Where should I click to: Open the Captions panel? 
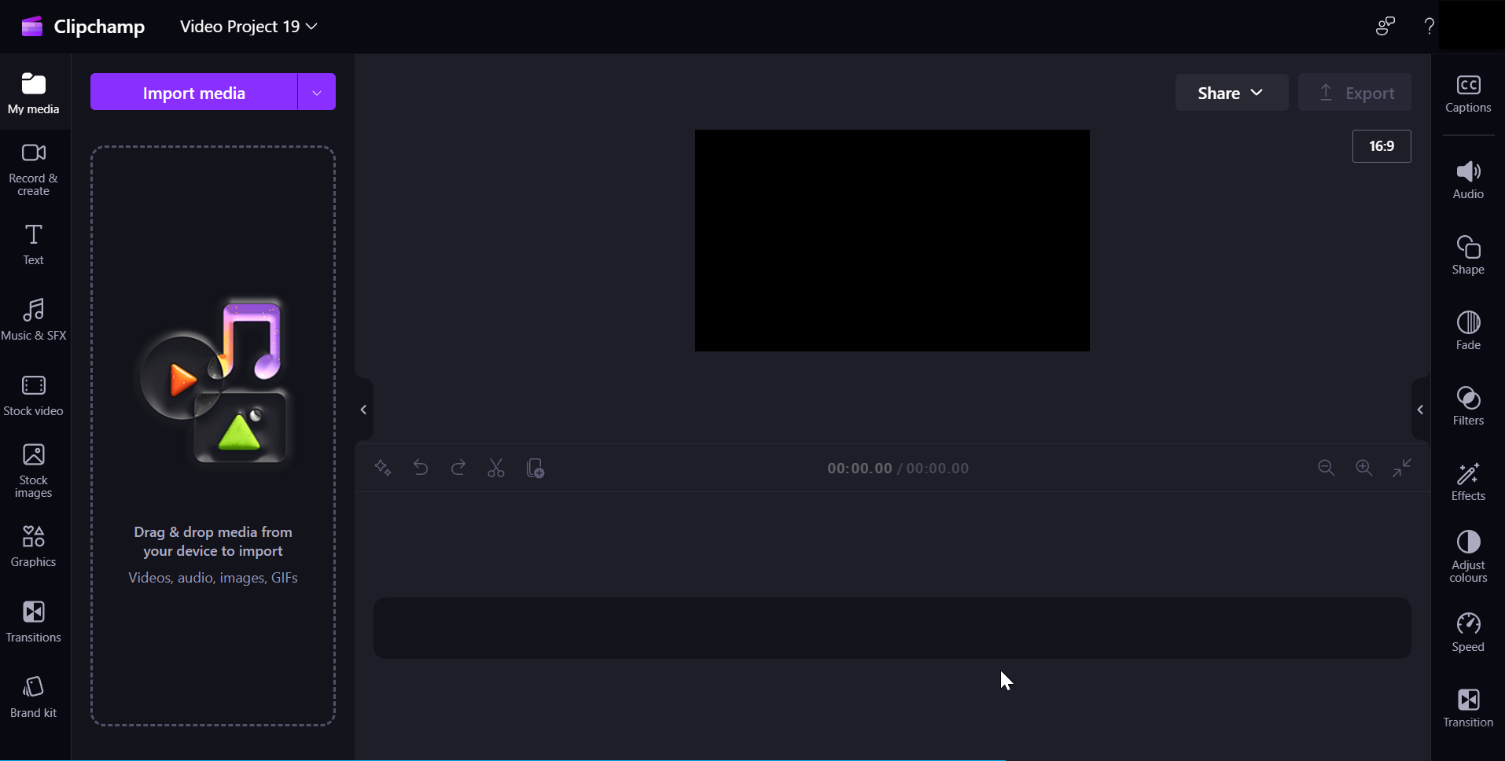click(1468, 94)
